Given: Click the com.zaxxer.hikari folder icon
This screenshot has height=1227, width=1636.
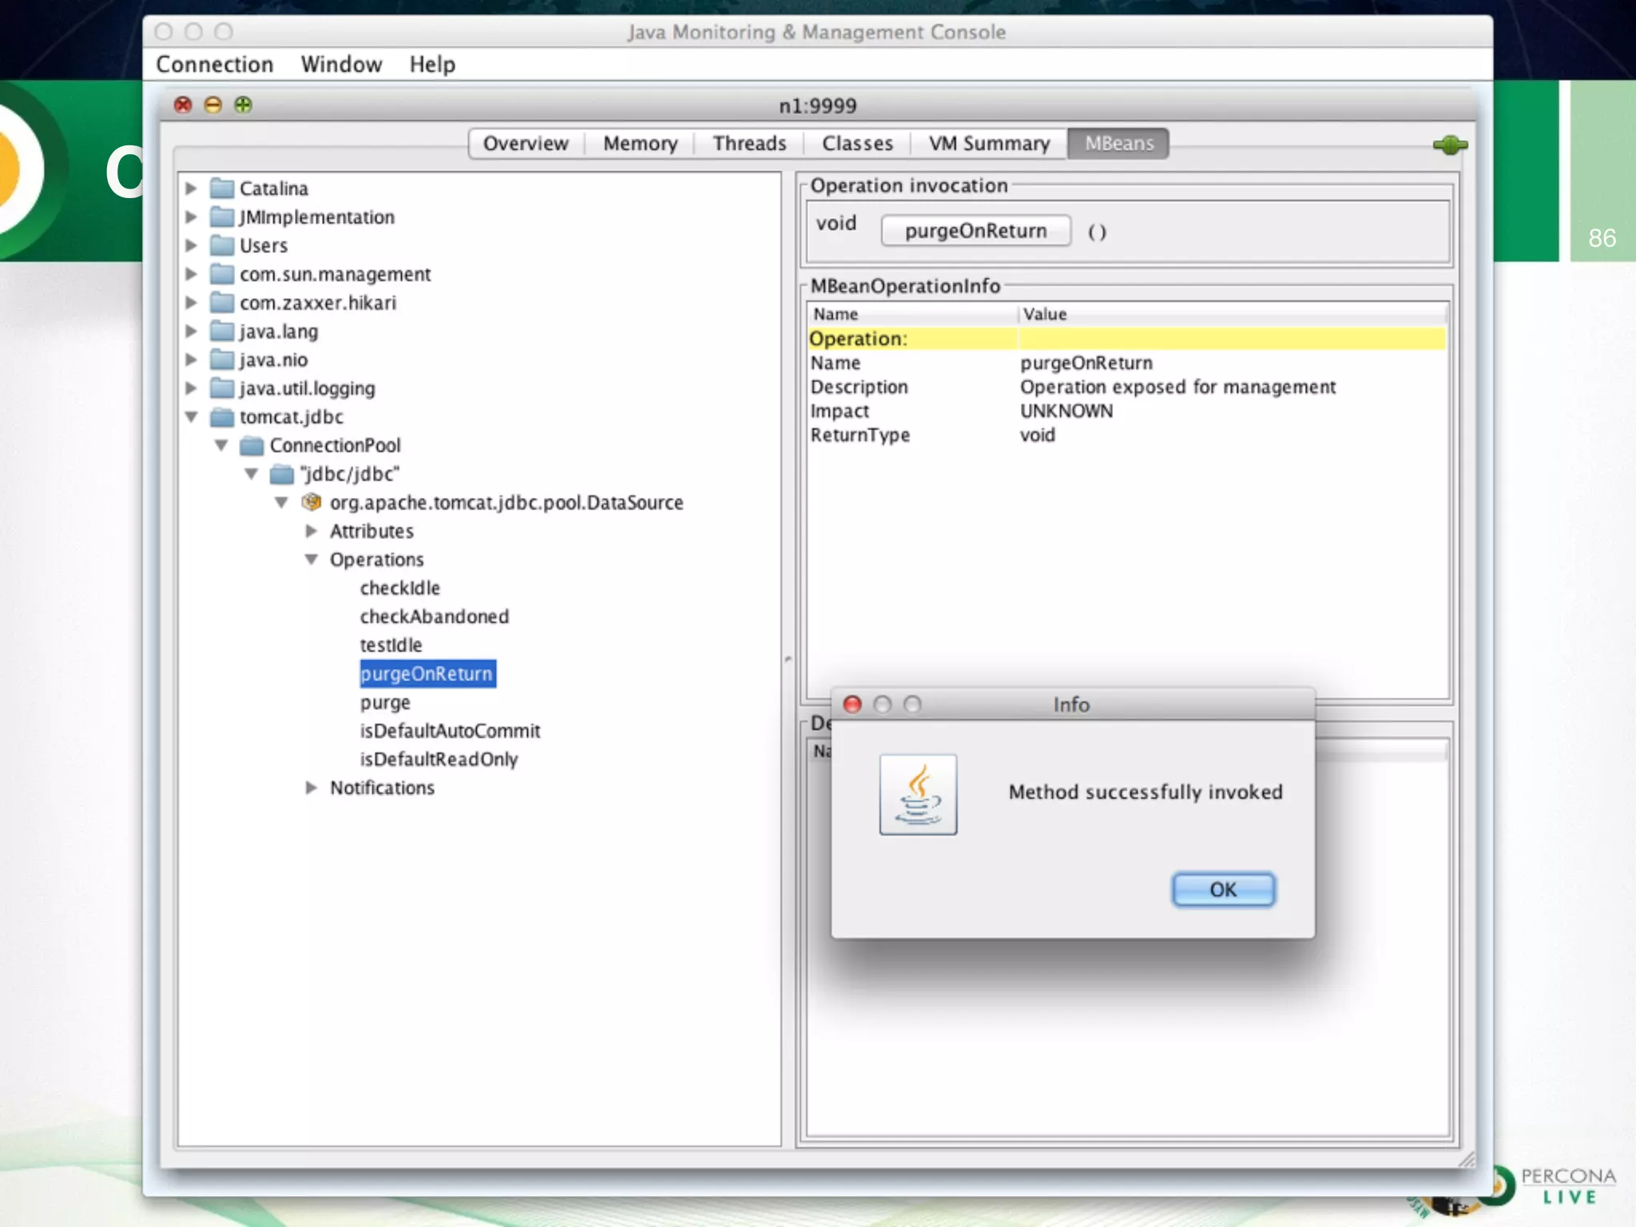Looking at the screenshot, I should coord(222,303).
